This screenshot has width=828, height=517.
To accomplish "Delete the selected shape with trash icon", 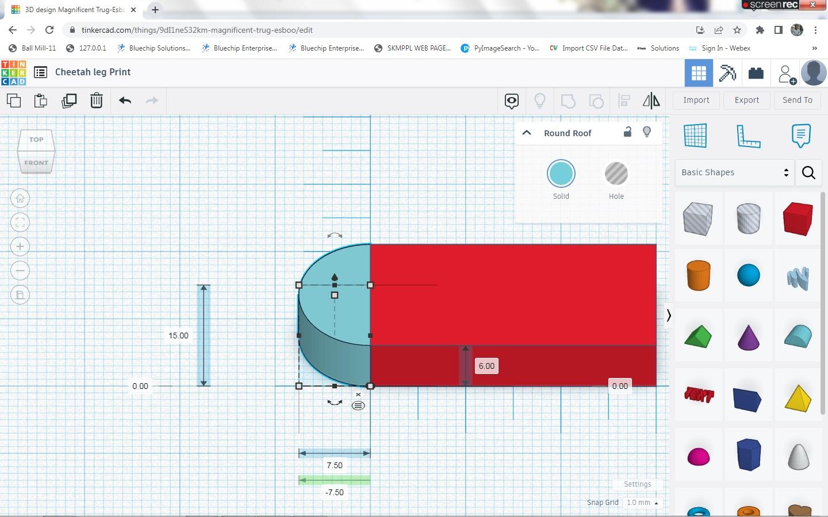I will coord(97,101).
